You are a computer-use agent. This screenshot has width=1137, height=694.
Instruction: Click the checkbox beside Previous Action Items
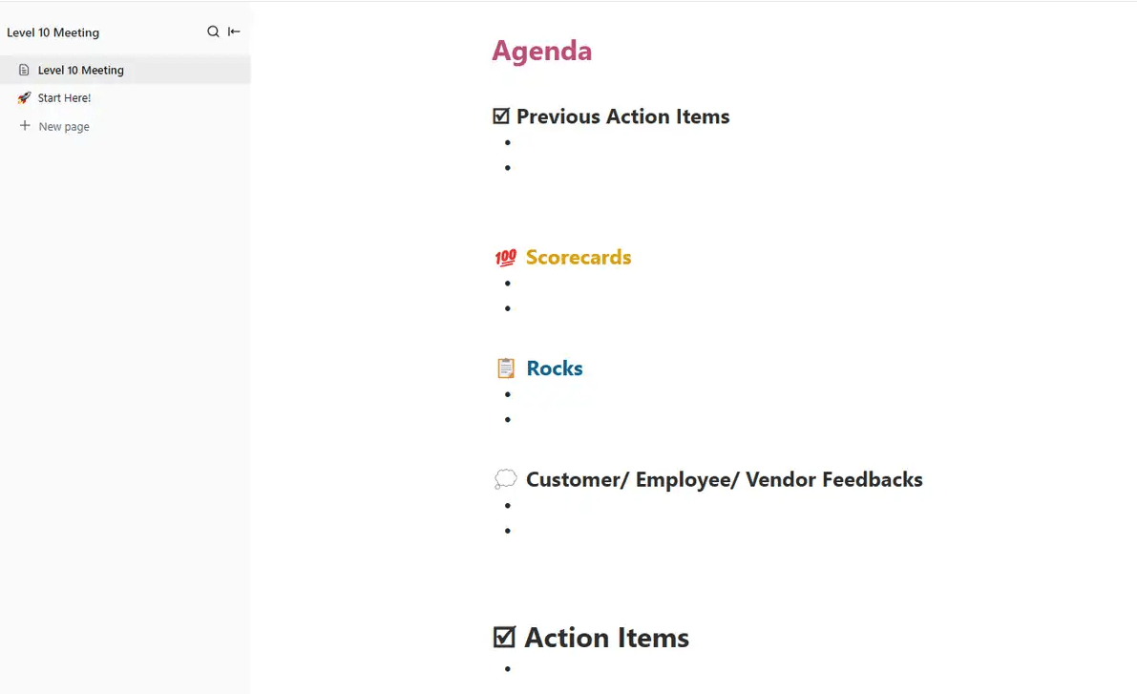click(x=500, y=116)
